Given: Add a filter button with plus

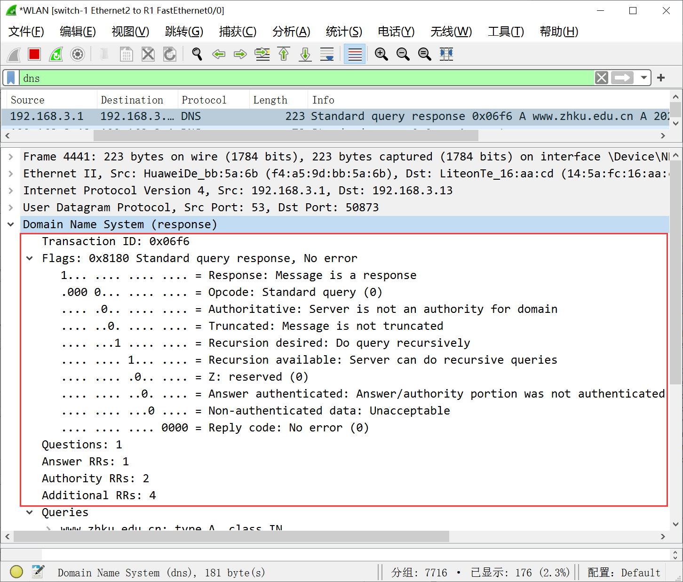Looking at the screenshot, I should 661,78.
